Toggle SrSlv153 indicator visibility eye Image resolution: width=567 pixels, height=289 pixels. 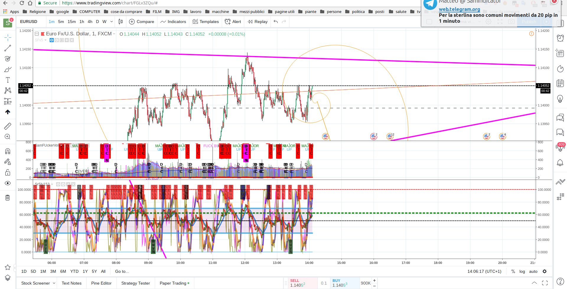58,184
